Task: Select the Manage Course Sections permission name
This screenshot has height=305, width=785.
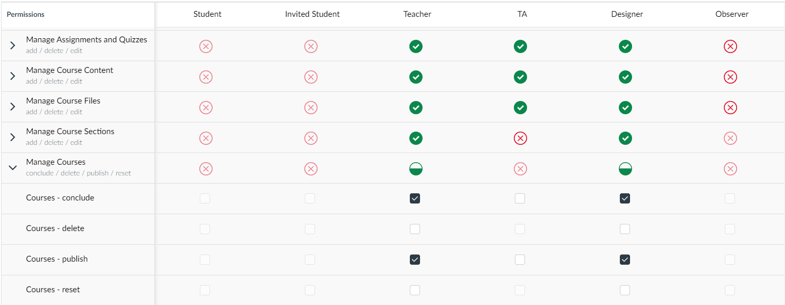Action: point(70,132)
